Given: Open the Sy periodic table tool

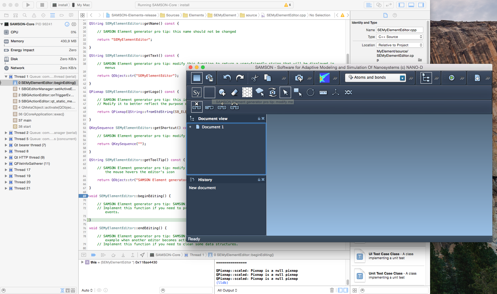Looking at the screenshot, I should click(x=196, y=92).
